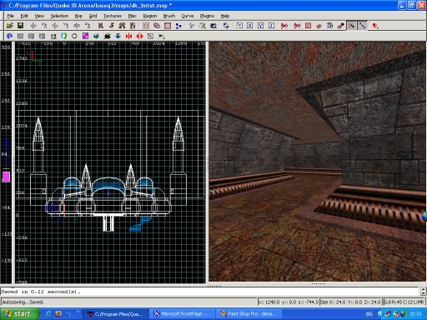Image resolution: width=427 pixels, height=320 pixels.
Task: Click the EN language indicator
Action: 369,314
